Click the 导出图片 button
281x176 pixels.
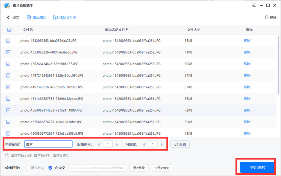tap(257, 167)
